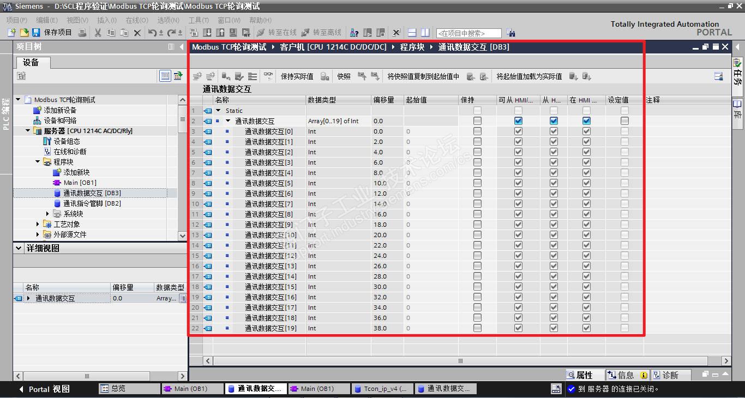Expand the 外部源文件 folder
This screenshot has height=398, width=745.
[38, 234]
